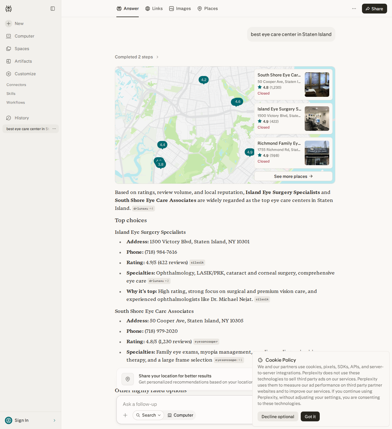The image size is (392, 429).
Task: Switch to the Places tab
Action: coord(207,9)
